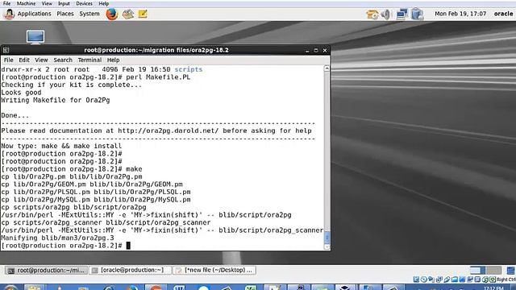Open the software update notification tray icon
The height and width of the screenshot is (290, 516).
pyautogui.click(x=372, y=14)
